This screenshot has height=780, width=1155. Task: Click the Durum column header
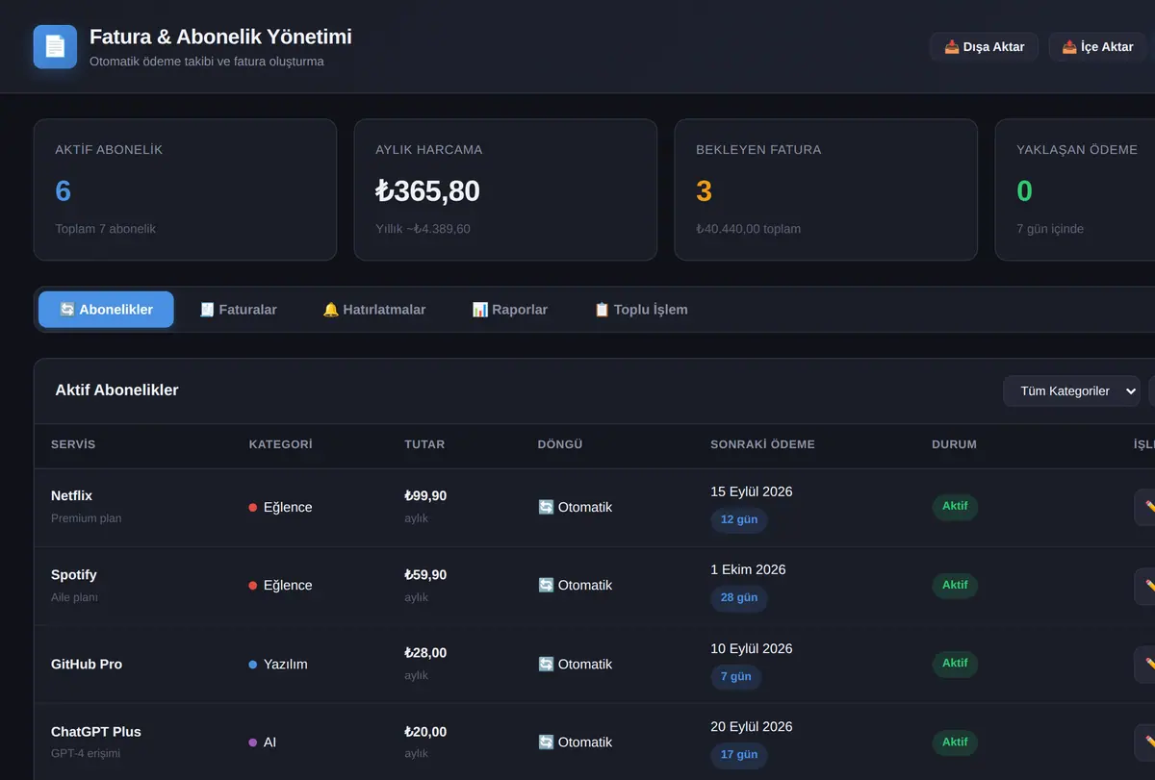[954, 444]
